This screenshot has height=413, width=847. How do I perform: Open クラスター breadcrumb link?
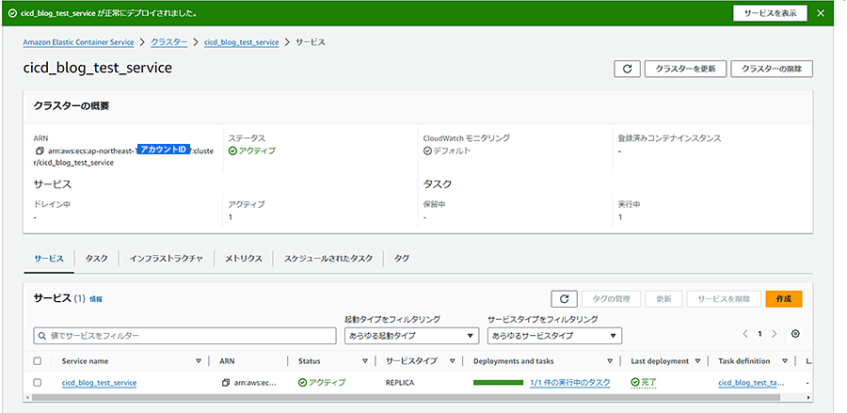click(169, 42)
